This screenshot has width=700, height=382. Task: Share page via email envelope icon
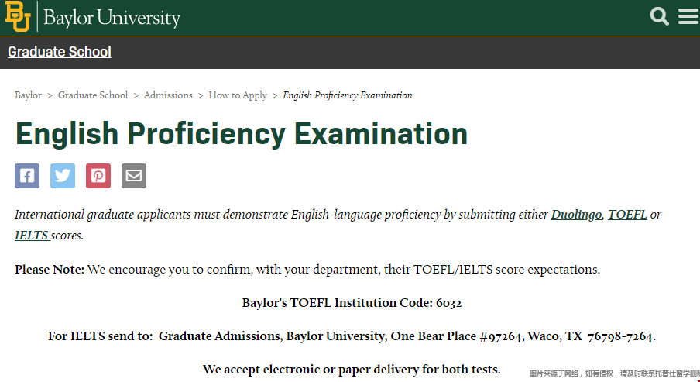coord(134,176)
